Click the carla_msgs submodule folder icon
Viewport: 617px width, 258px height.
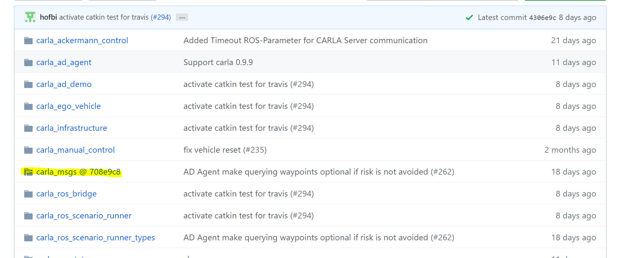pos(28,172)
